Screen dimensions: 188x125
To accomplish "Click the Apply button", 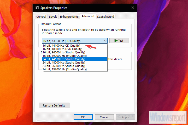I will pos(125,117).
